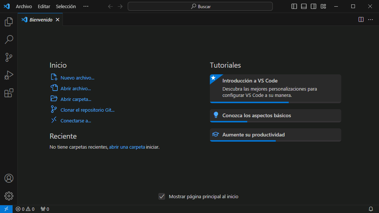379x213 pixels.
Task: Click progress bar under Aumente su productividad
Action: 275,141
